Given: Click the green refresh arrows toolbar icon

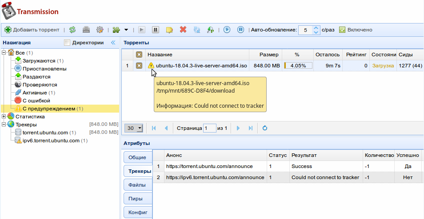Looking at the screenshot, I should tap(72, 30).
